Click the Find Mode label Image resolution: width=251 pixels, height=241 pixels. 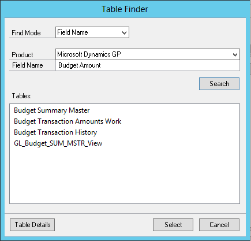pos(26,33)
